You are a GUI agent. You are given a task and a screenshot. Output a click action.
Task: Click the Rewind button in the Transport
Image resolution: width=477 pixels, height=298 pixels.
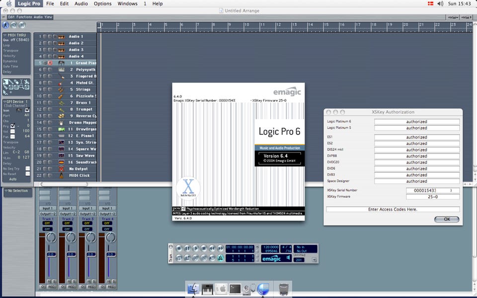[212, 248]
